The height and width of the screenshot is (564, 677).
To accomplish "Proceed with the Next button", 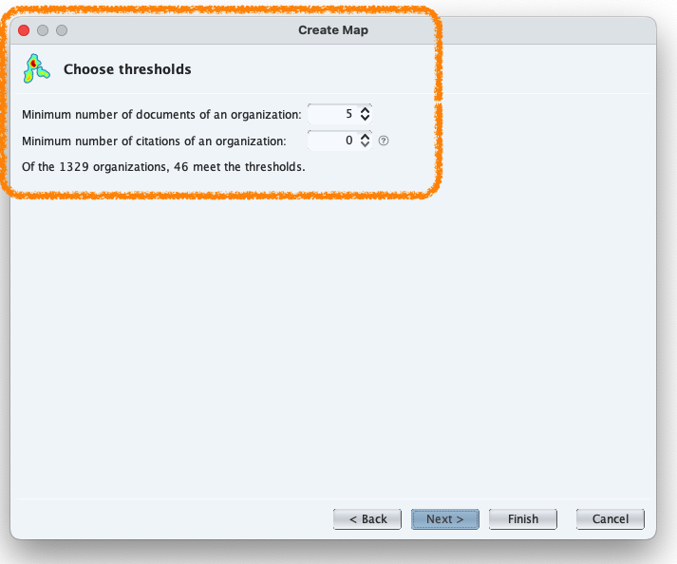I will tap(445, 519).
